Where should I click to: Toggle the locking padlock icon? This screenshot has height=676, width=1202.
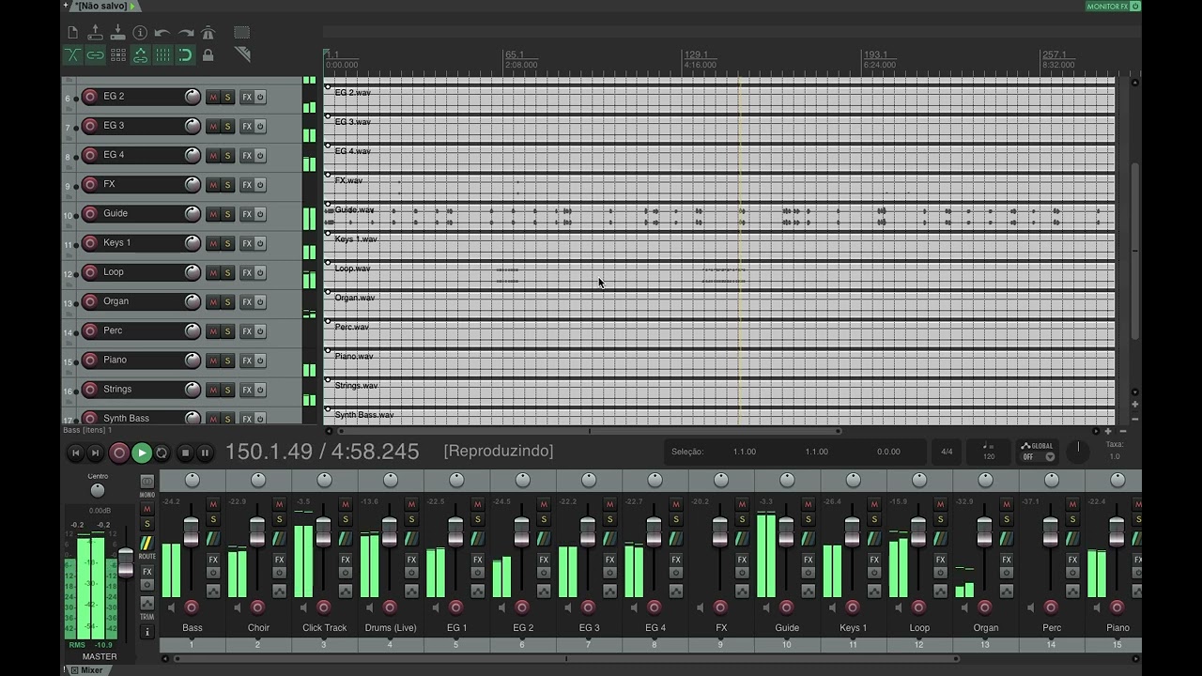pos(208,55)
